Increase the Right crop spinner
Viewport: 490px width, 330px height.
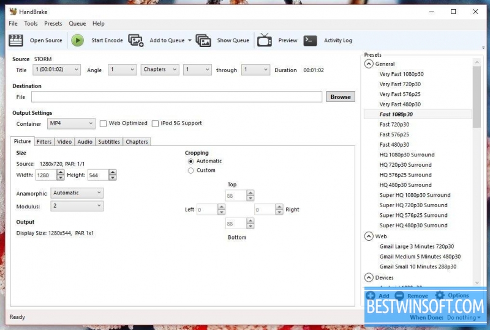click(279, 207)
